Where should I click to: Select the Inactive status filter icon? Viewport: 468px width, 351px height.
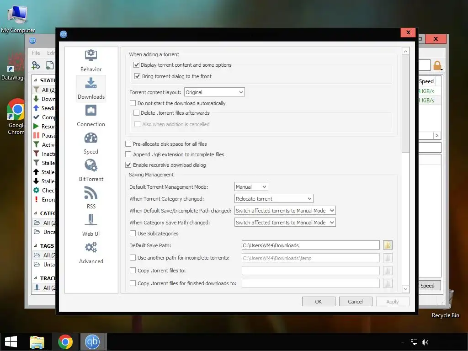click(36, 154)
